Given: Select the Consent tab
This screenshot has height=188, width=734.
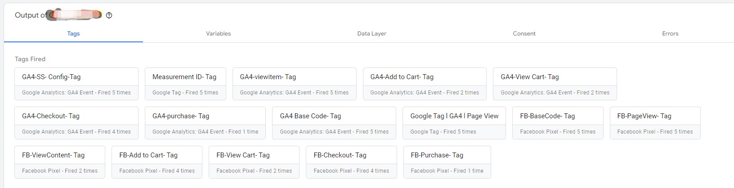Looking at the screenshot, I should 524,34.
